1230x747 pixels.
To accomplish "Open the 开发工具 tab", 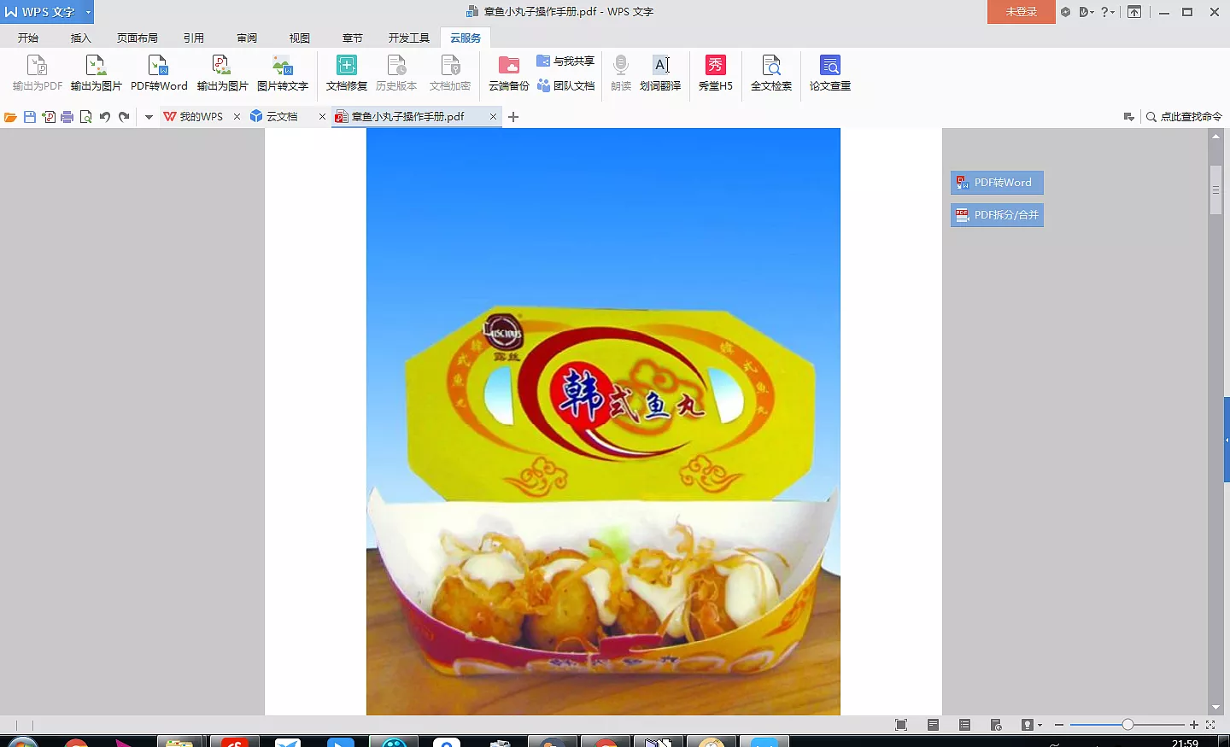I will (x=409, y=38).
